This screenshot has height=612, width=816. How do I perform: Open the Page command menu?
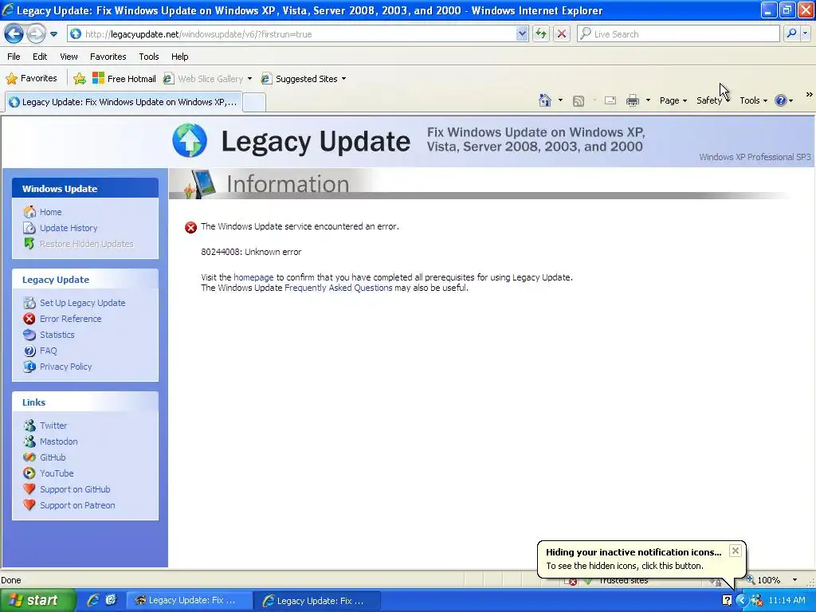pyautogui.click(x=673, y=101)
